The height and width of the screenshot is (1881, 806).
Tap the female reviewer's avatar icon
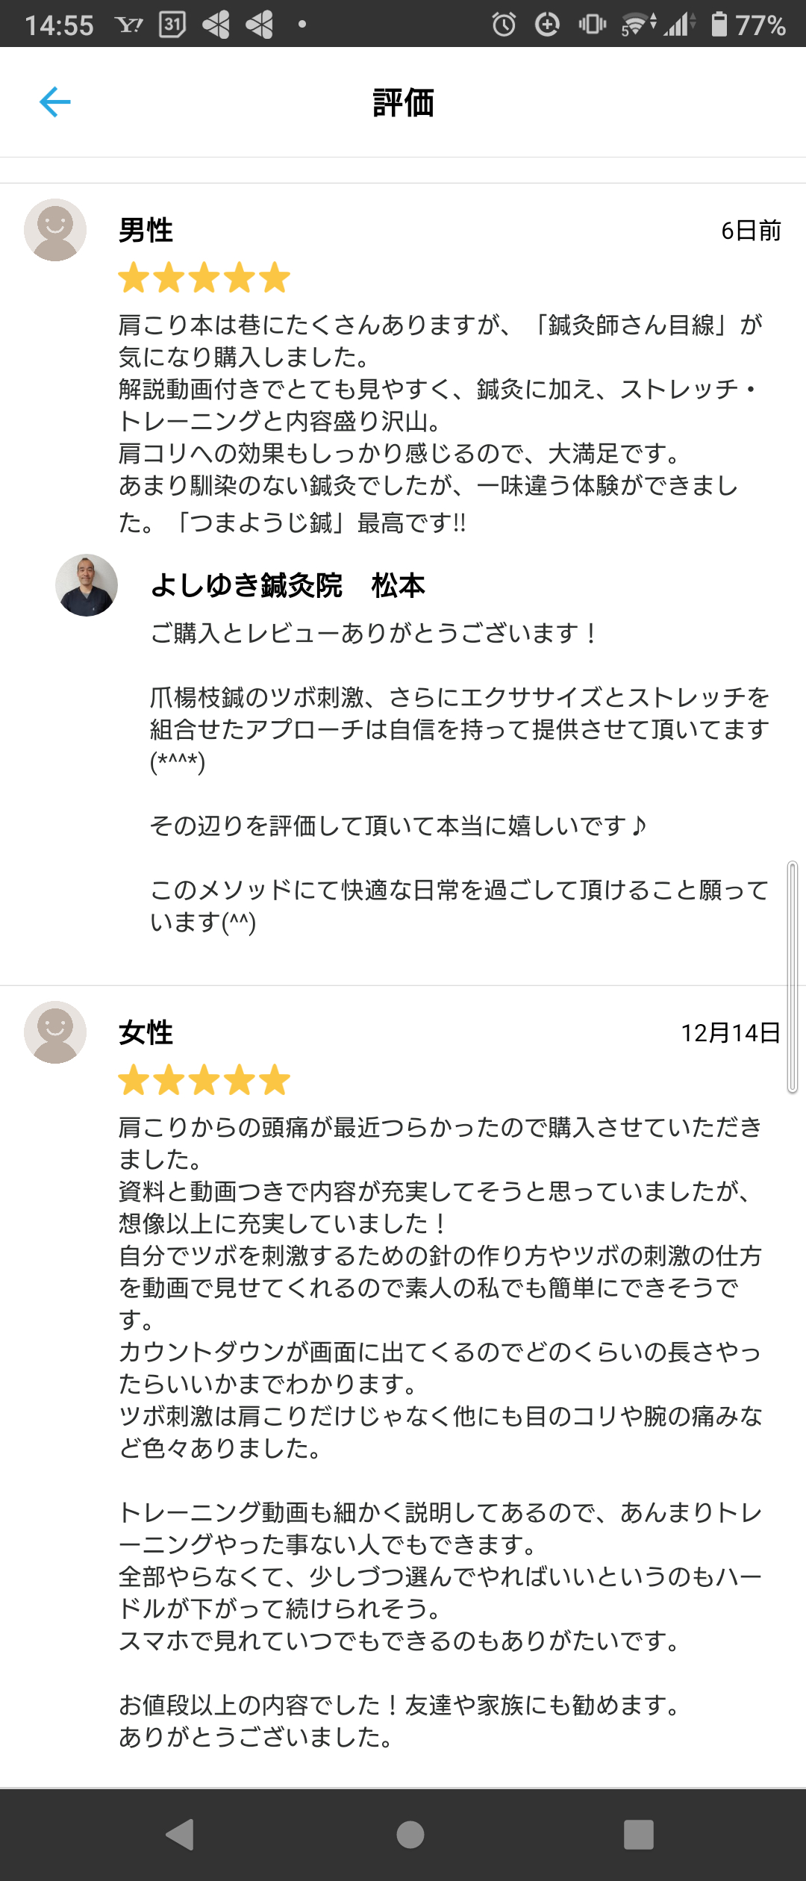pos(55,1032)
